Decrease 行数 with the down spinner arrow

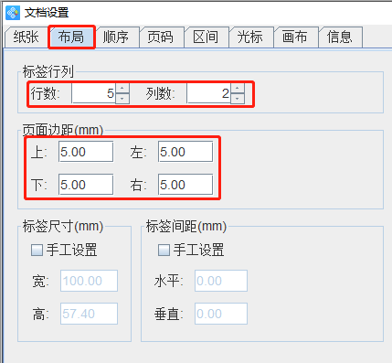pyautogui.click(x=122, y=99)
